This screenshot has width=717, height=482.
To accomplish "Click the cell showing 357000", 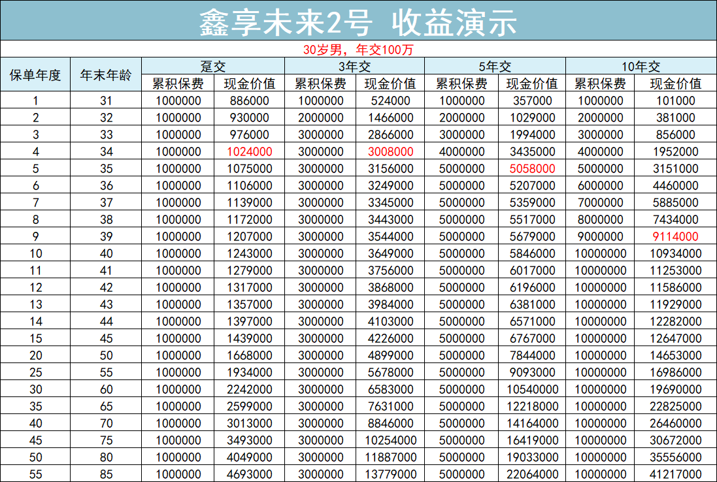I will pyautogui.click(x=532, y=101).
